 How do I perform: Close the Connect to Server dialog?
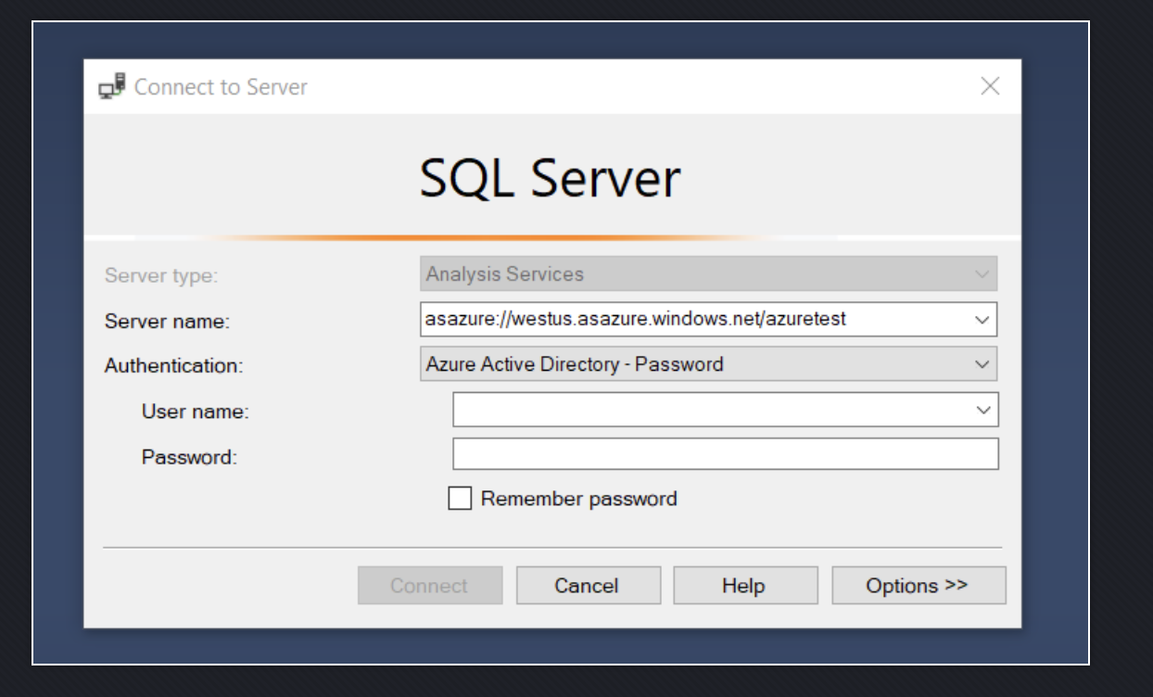[990, 86]
